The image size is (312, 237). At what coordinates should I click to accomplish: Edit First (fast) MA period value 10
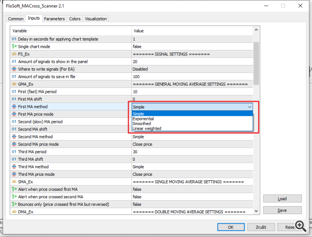click(192, 92)
